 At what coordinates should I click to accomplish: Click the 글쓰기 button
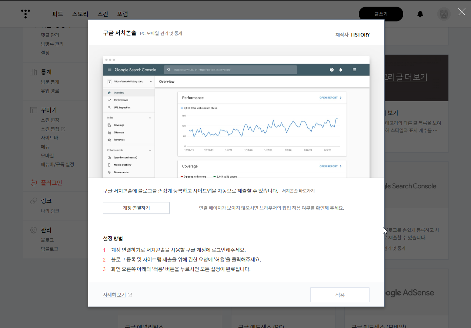381,14
